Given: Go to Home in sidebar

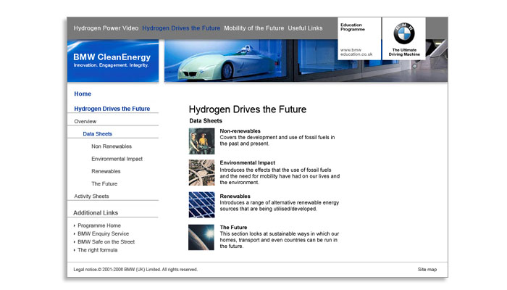Looking at the screenshot, I should pos(83,94).
